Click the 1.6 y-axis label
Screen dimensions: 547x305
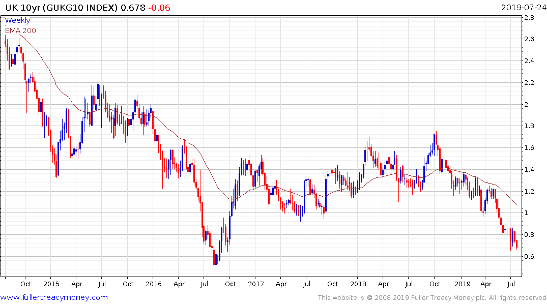pyautogui.click(x=529, y=148)
